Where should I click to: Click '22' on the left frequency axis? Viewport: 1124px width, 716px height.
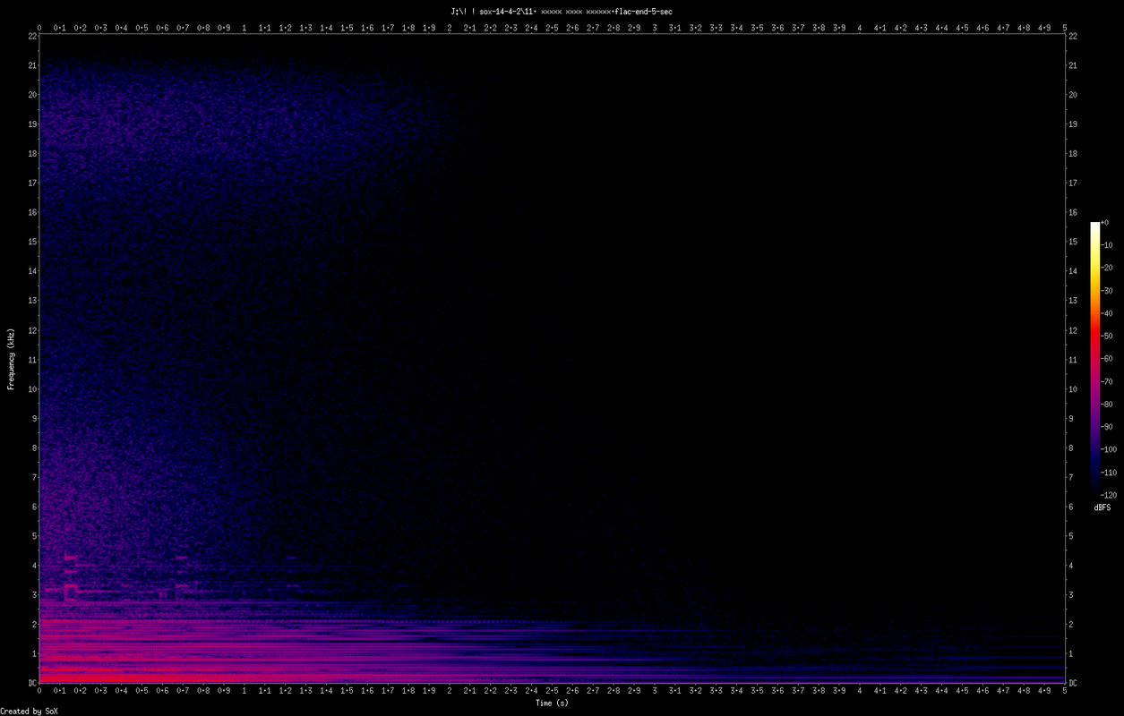click(x=31, y=36)
